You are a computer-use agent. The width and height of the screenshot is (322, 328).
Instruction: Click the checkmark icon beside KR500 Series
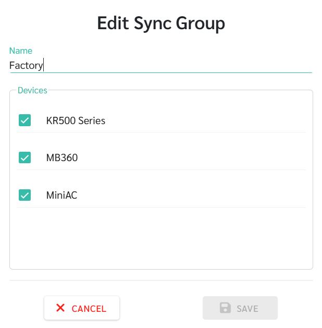pos(24,120)
